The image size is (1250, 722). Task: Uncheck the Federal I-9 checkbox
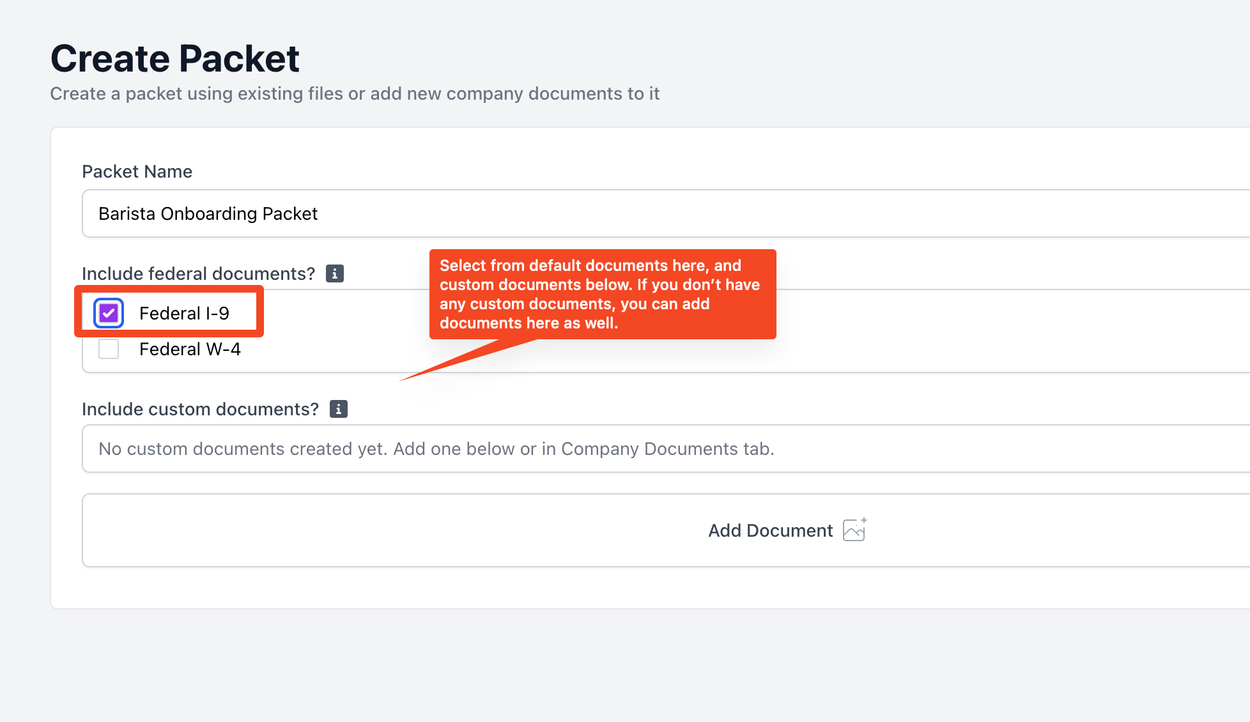109,313
